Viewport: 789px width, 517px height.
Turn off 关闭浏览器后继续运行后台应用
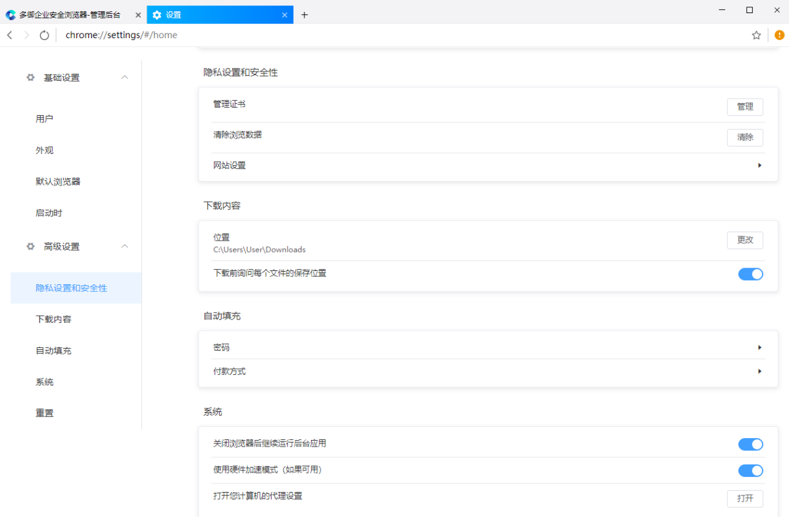pyautogui.click(x=750, y=444)
